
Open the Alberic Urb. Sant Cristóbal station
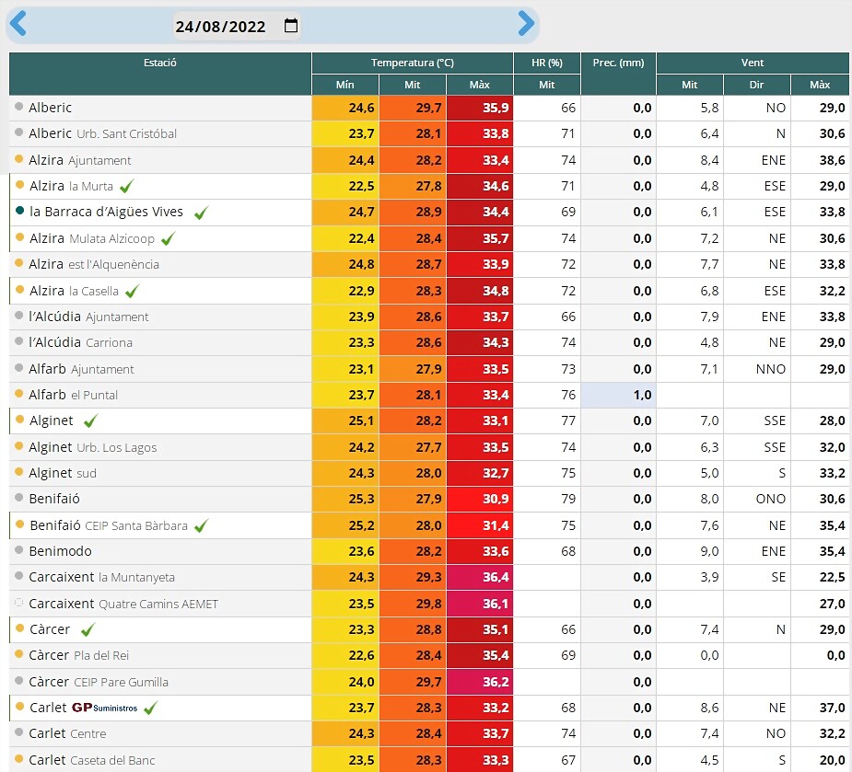[x=102, y=133]
